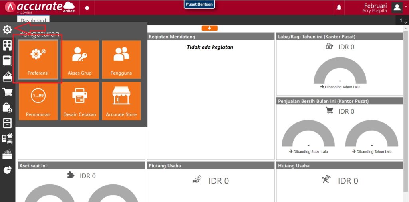Click the running RP icon in Hutang Usaha
This screenshot has width=409, height=202.
[326, 180]
